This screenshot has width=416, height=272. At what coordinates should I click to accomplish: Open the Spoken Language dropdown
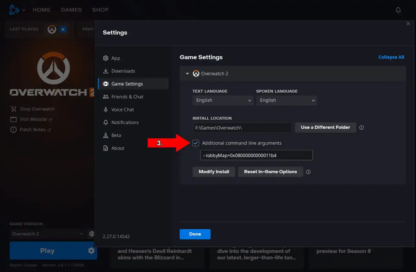click(x=286, y=100)
